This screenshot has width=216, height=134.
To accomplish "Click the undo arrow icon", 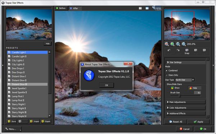I will [x=169, y=50].
